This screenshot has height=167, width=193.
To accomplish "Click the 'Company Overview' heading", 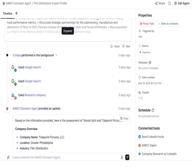I will coord(26,129).
